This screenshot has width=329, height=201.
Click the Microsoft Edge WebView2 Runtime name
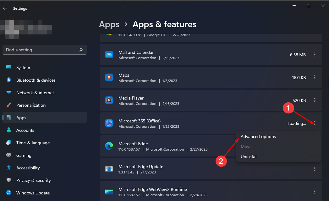click(x=152, y=189)
